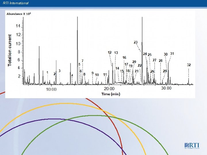Click peak label 25
This screenshot has height=155, width=207.
149,55
